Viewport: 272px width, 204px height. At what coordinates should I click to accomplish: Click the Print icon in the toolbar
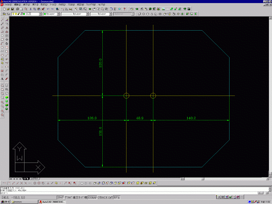point(17,9)
